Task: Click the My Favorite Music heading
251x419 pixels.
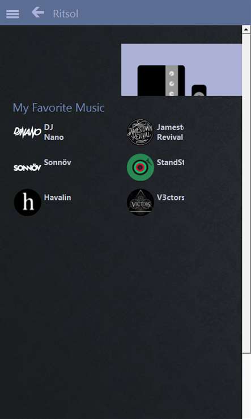Action: [58, 108]
